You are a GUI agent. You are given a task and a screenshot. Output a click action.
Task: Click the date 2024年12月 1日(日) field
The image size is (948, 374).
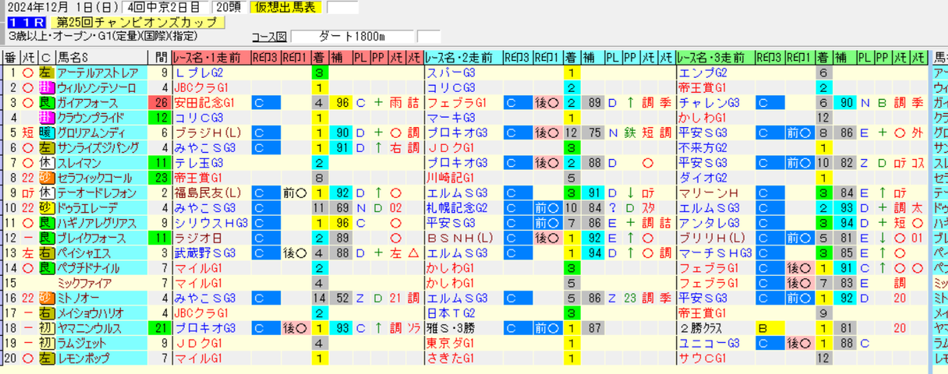[65, 8]
